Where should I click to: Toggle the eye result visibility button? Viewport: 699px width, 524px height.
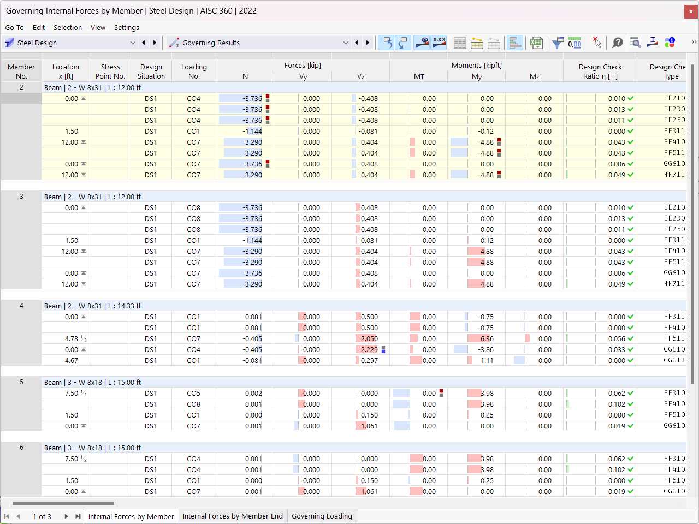point(422,43)
